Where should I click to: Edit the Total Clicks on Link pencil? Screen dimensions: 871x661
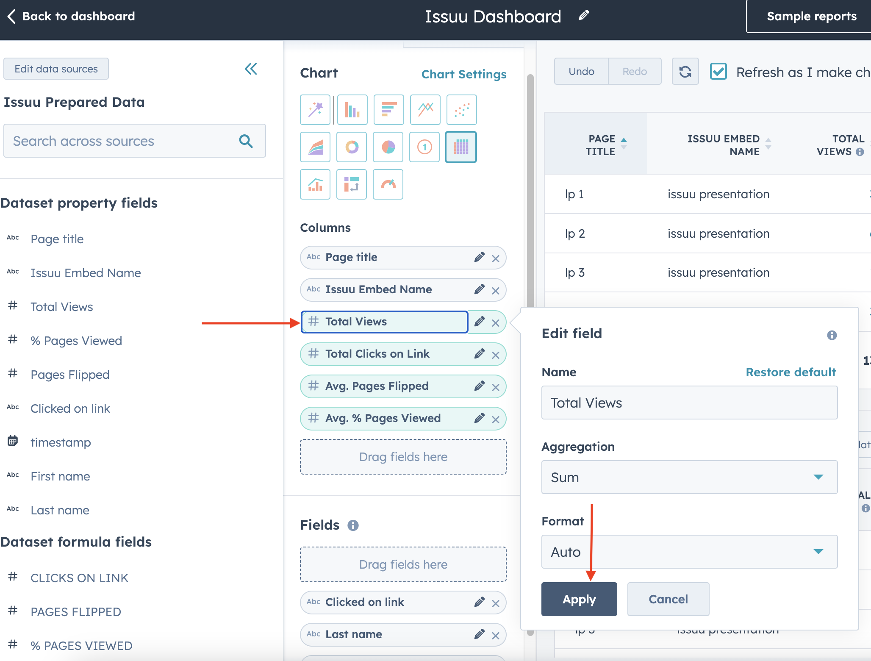(x=480, y=354)
